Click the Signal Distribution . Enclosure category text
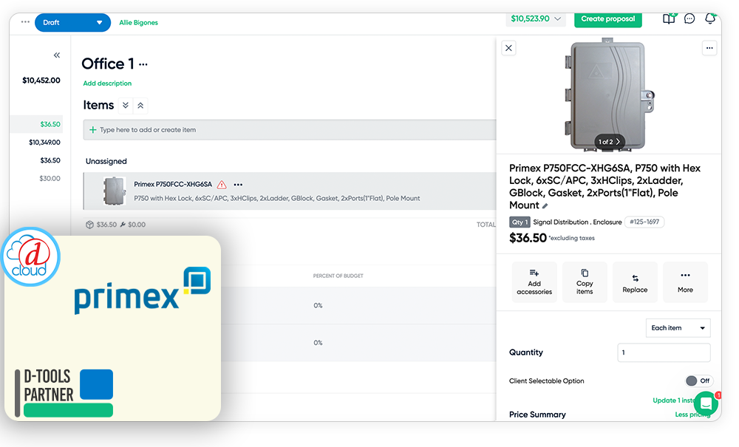Screen dimensions: 739x447 (577, 222)
